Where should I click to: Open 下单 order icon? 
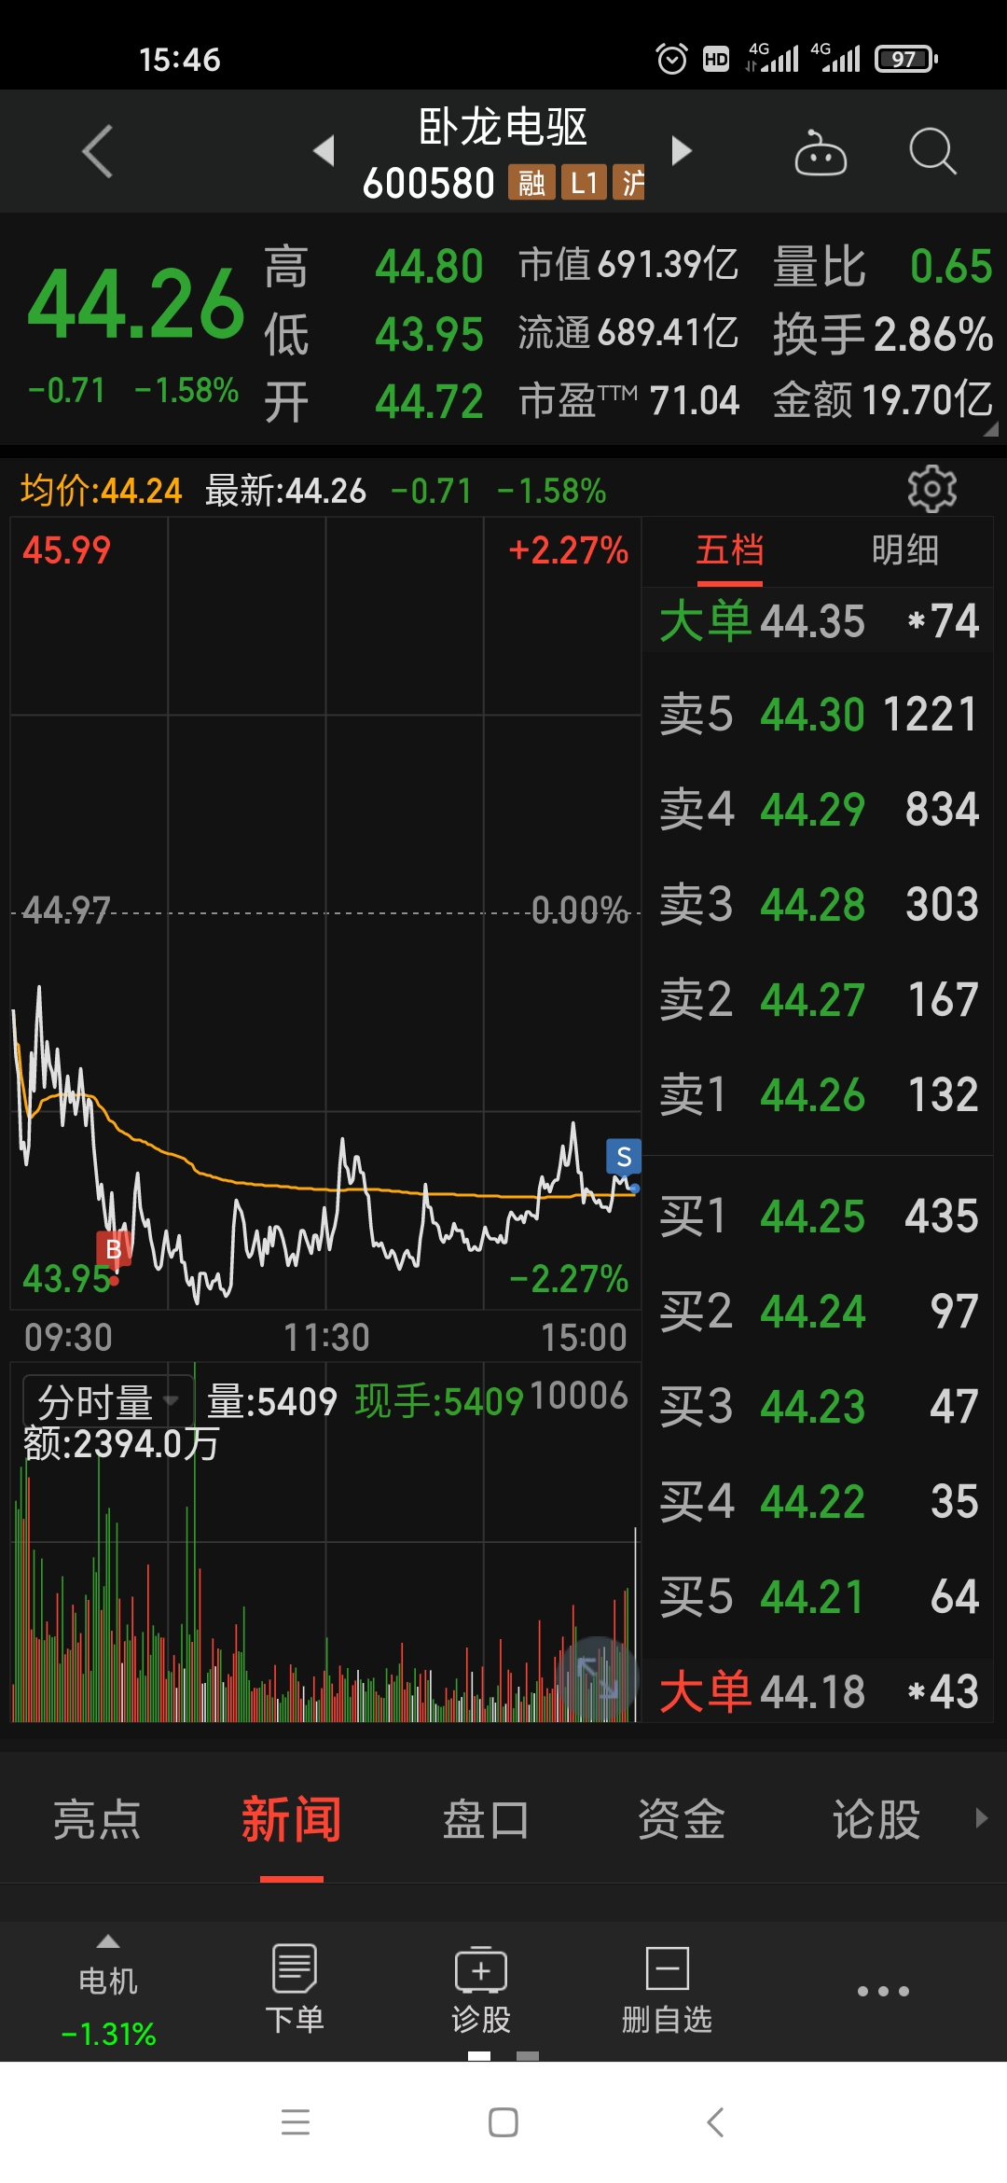coord(295,1988)
